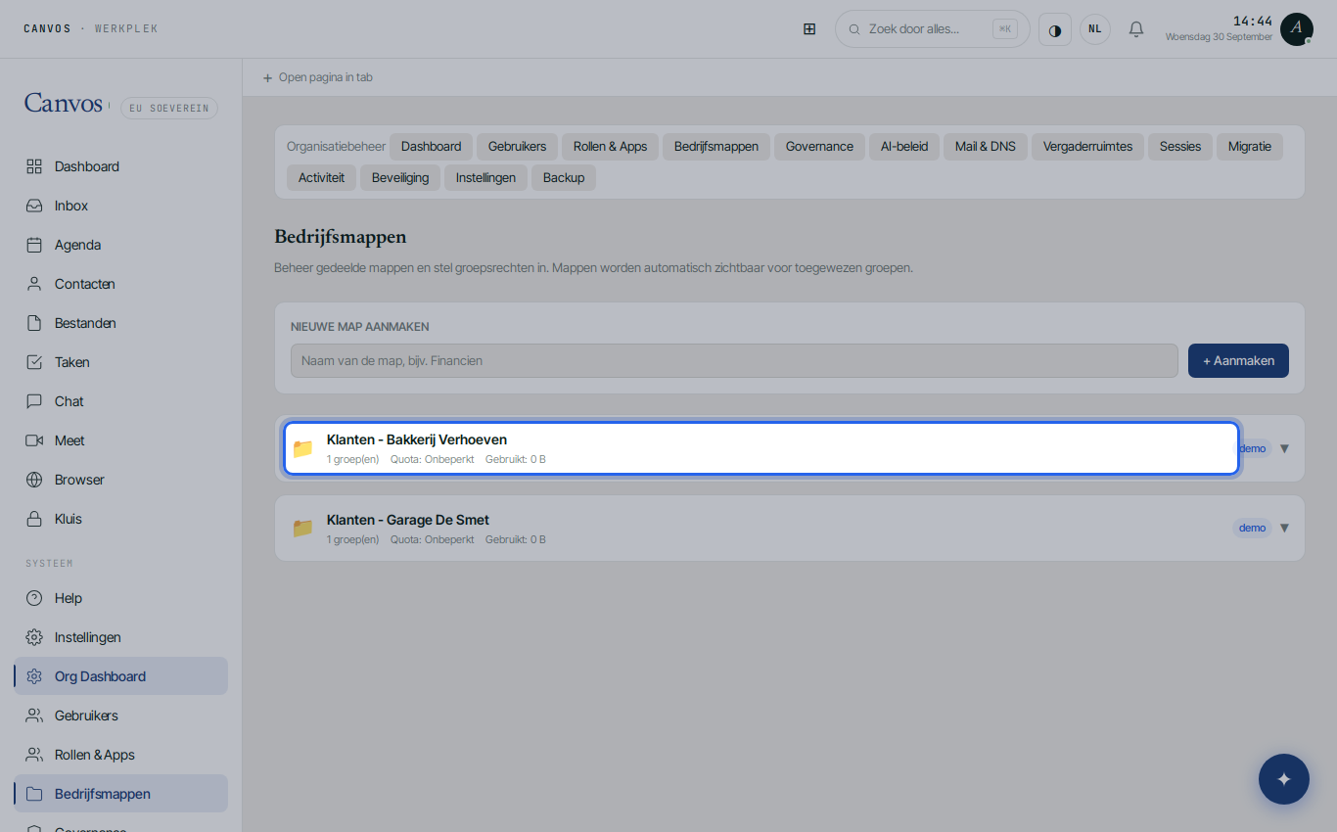Focus the new folder name input field
1337x832 pixels.
coord(734,360)
